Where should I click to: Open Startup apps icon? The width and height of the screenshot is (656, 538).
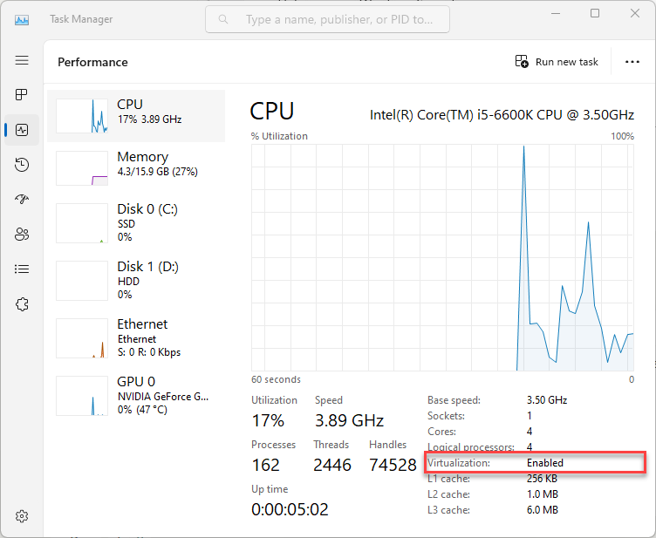point(22,200)
